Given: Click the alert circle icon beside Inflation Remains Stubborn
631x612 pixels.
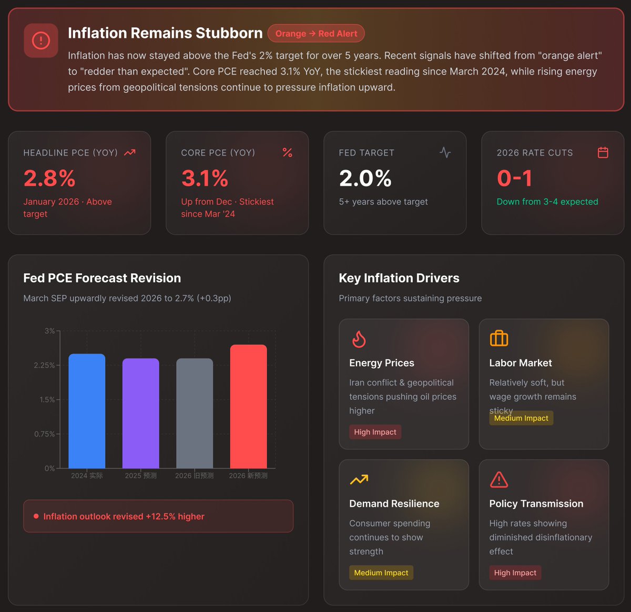Looking at the screenshot, I should pos(41,40).
